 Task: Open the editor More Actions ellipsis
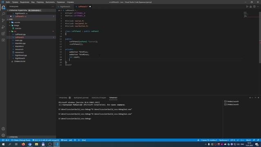pos(258,7)
